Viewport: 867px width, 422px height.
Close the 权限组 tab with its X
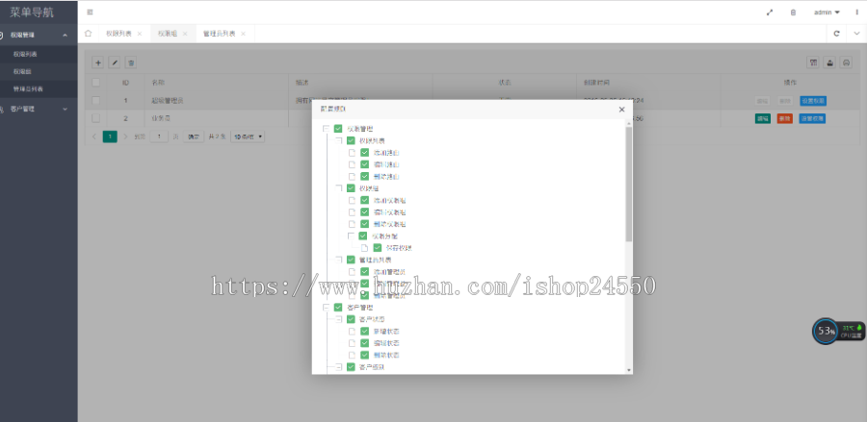pos(185,34)
